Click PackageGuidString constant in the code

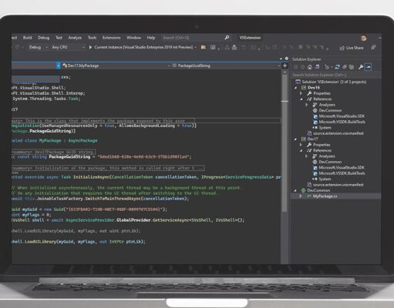click(x=69, y=157)
